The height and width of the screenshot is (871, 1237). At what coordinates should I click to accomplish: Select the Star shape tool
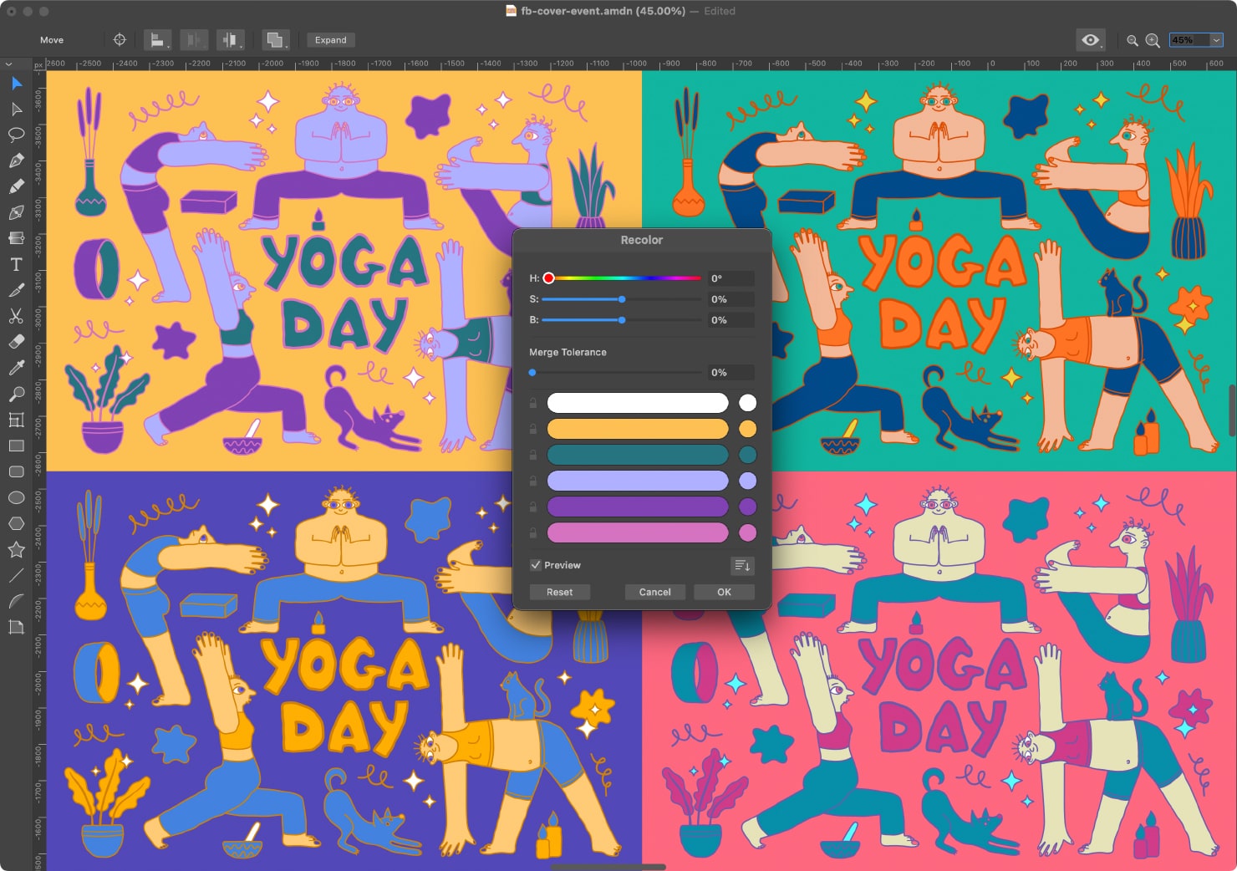16,549
